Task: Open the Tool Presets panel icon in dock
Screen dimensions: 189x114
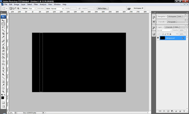Action: click(x=154, y=28)
